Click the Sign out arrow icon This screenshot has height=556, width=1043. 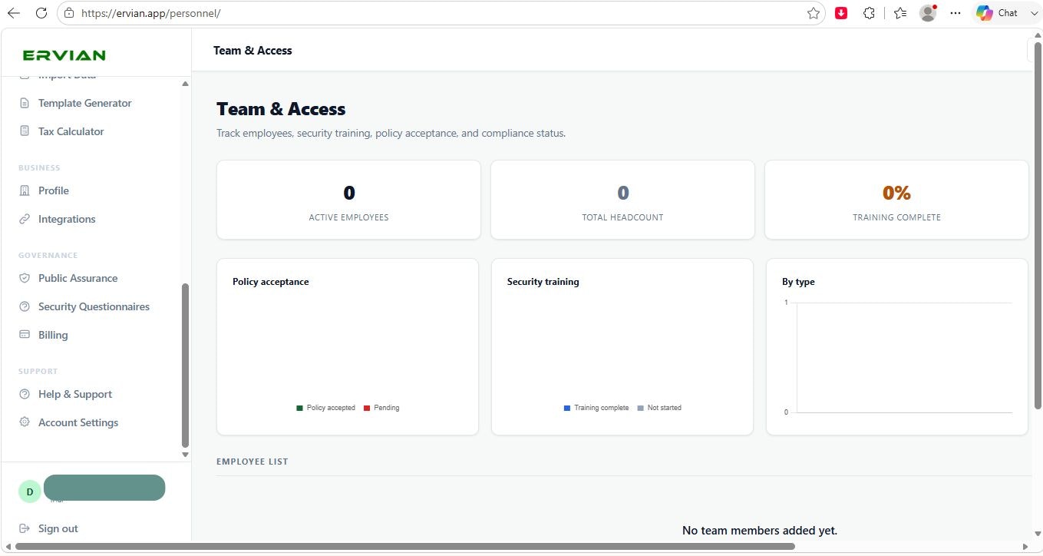[x=25, y=528]
